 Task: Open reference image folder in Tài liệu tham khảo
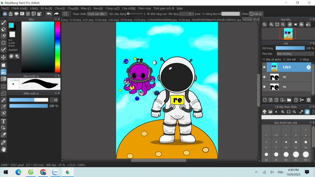pyautogui.click(x=270, y=112)
